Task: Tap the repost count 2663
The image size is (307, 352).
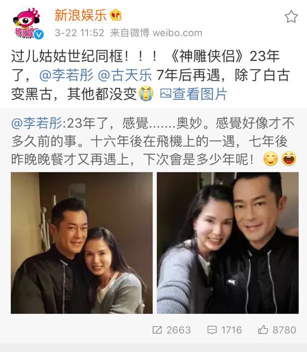Action: pos(179,330)
